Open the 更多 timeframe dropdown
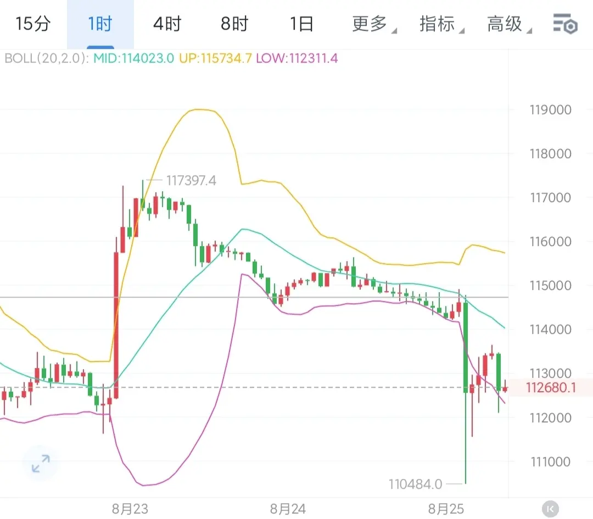Screen dimensions: 593x519 (x=374, y=24)
